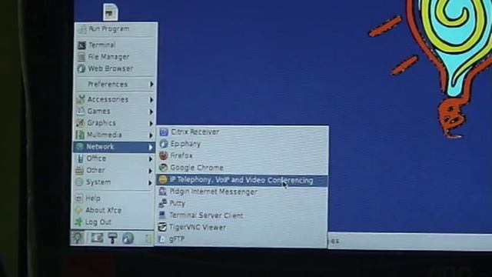Launch Google Chrome
This screenshot has width=492, height=277.
click(x=242, y=168)
